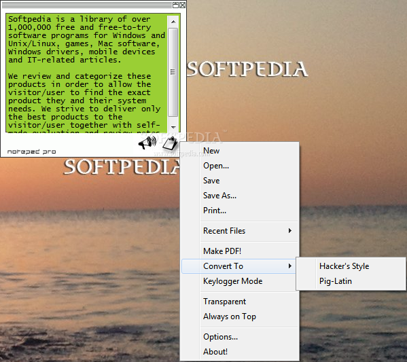This screenshot has width=407, height=362.
Task: Click the notepad pro logo text
Action: [x=31, y=151]
